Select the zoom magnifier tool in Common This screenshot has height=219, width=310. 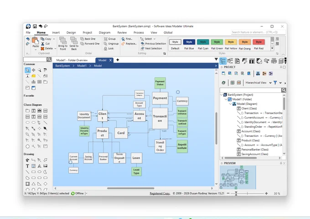[40, 70]
